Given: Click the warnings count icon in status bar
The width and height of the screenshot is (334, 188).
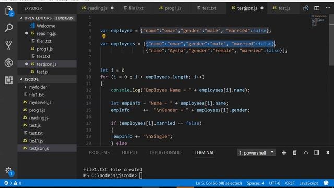Looking at the screenshot, I should (x=17, y=183).
